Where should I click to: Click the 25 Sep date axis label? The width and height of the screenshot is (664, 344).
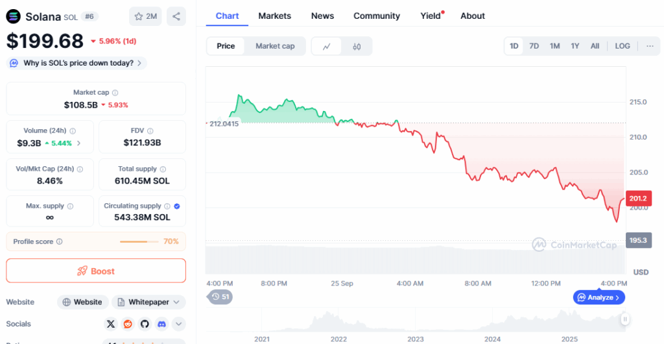click(x=341, y=283)
